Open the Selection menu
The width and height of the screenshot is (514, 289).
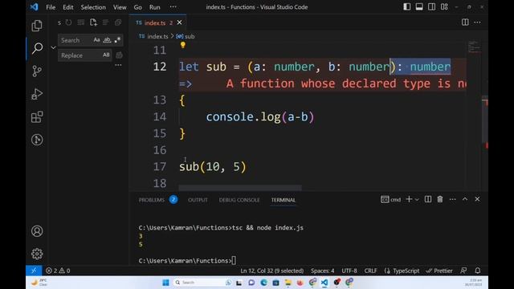93,7
